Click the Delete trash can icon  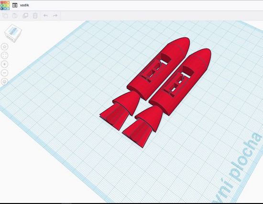point(35,16)
